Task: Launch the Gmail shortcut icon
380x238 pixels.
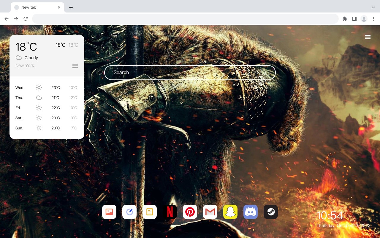Action: pos(210,212)
